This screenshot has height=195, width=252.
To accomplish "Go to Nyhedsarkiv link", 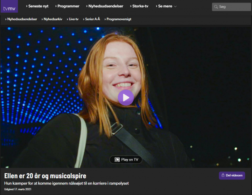I will [x=52, y=19].
